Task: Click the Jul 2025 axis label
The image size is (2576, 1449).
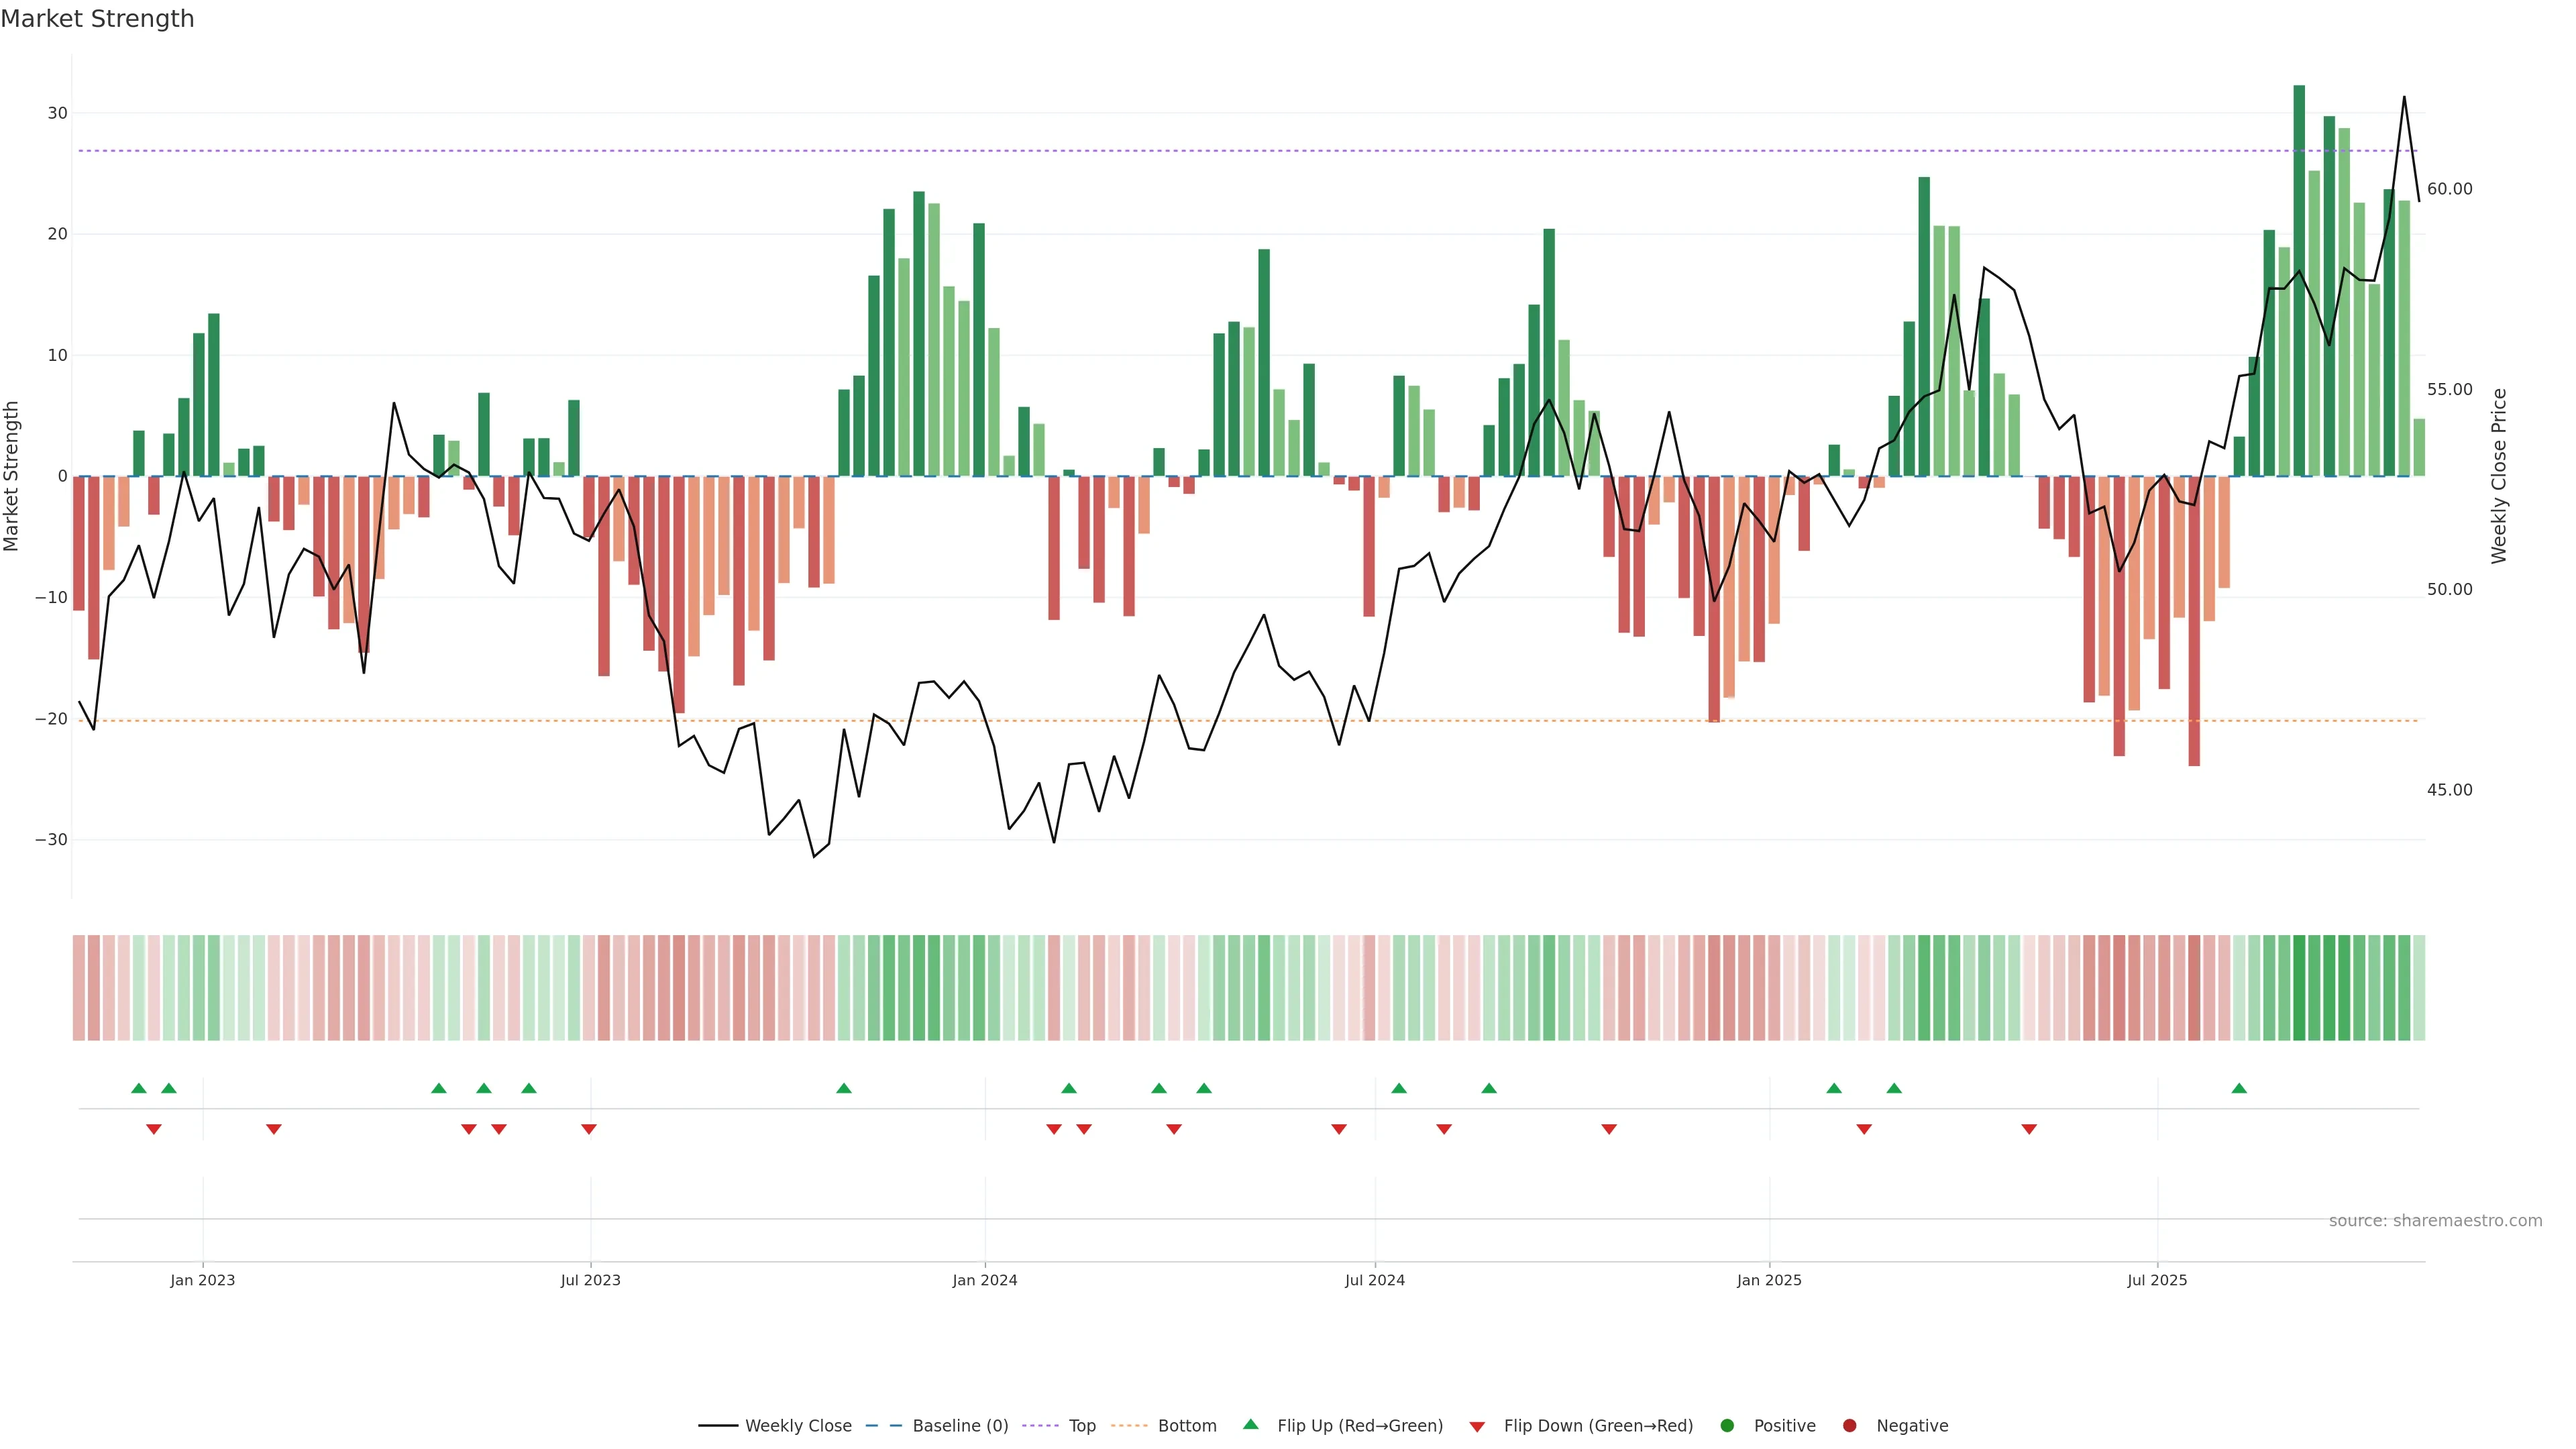Action: pos(2157,1280)
